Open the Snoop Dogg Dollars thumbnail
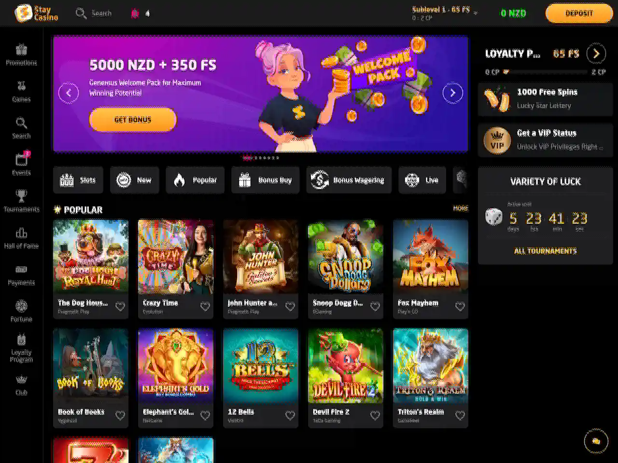The width and height of the screenshot is (618, 463). 346,257
